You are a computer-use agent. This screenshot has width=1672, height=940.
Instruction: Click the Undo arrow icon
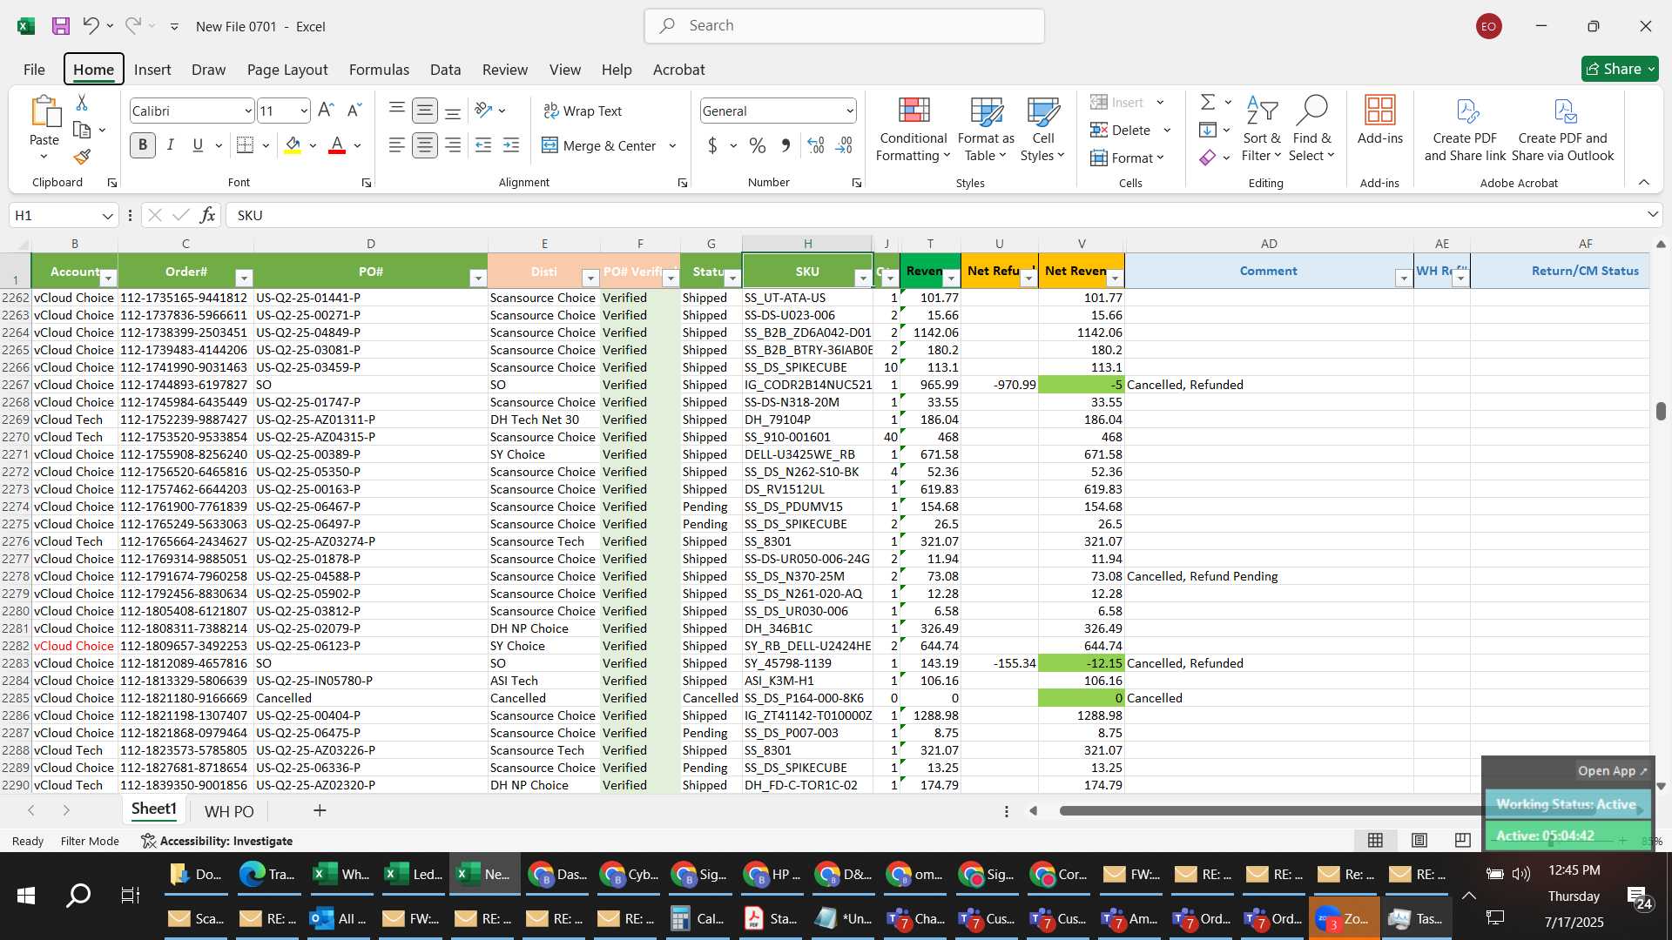(x=91, y=26)
